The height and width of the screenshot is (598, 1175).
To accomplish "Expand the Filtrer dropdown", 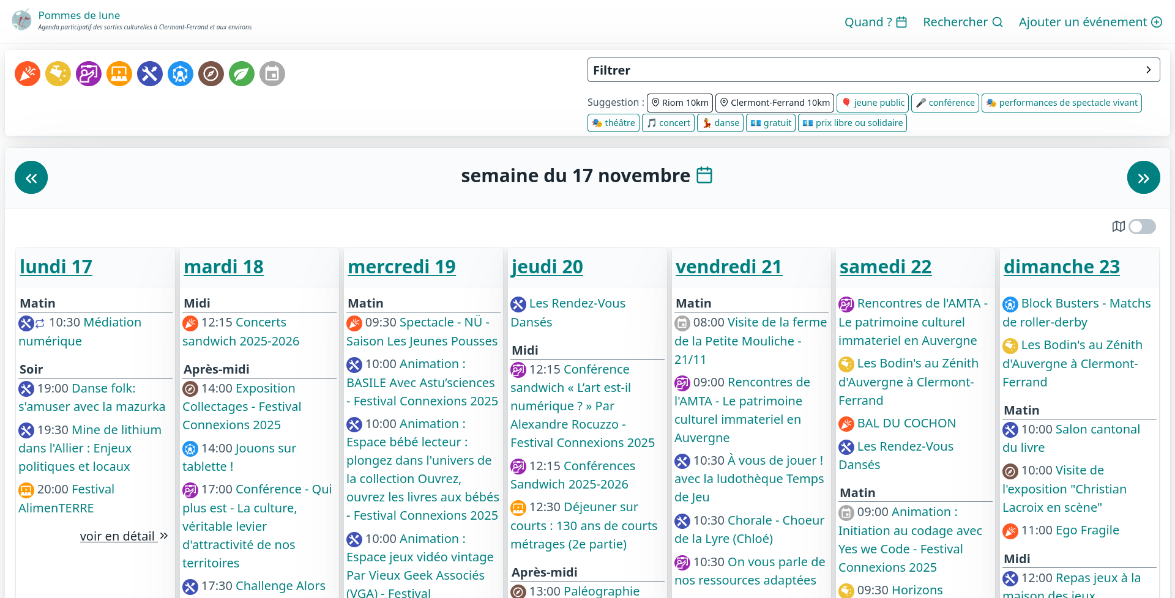I will 873,70.
